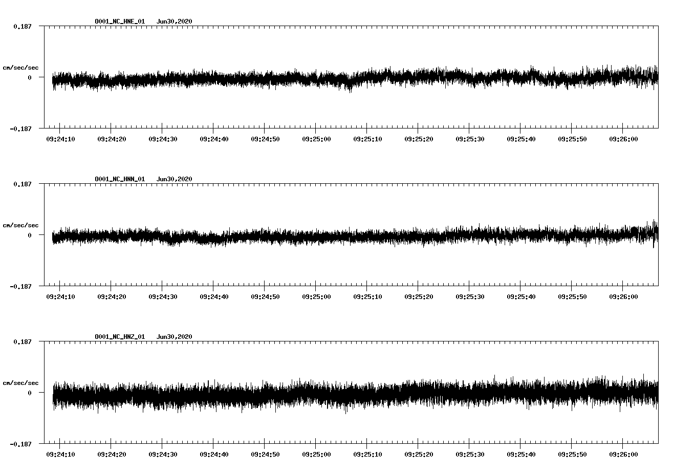Click time label 09:25:00 under HNE plot

pos(316,139)
